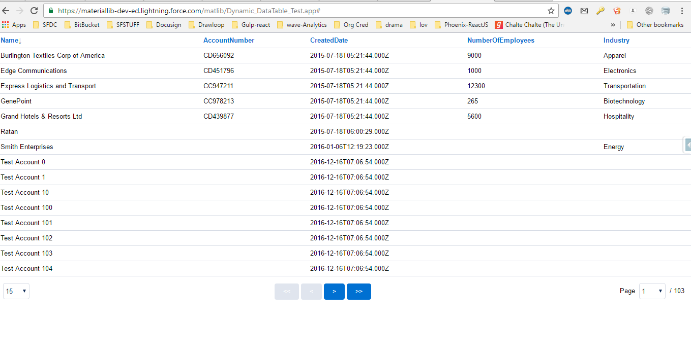The image size is (691, 355).
Task: Open the SFSTUFF bookmark folder
Action: (123, 25)
